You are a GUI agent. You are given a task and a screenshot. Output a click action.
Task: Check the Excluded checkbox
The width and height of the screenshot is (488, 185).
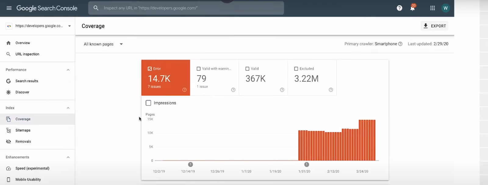(296, 69)
